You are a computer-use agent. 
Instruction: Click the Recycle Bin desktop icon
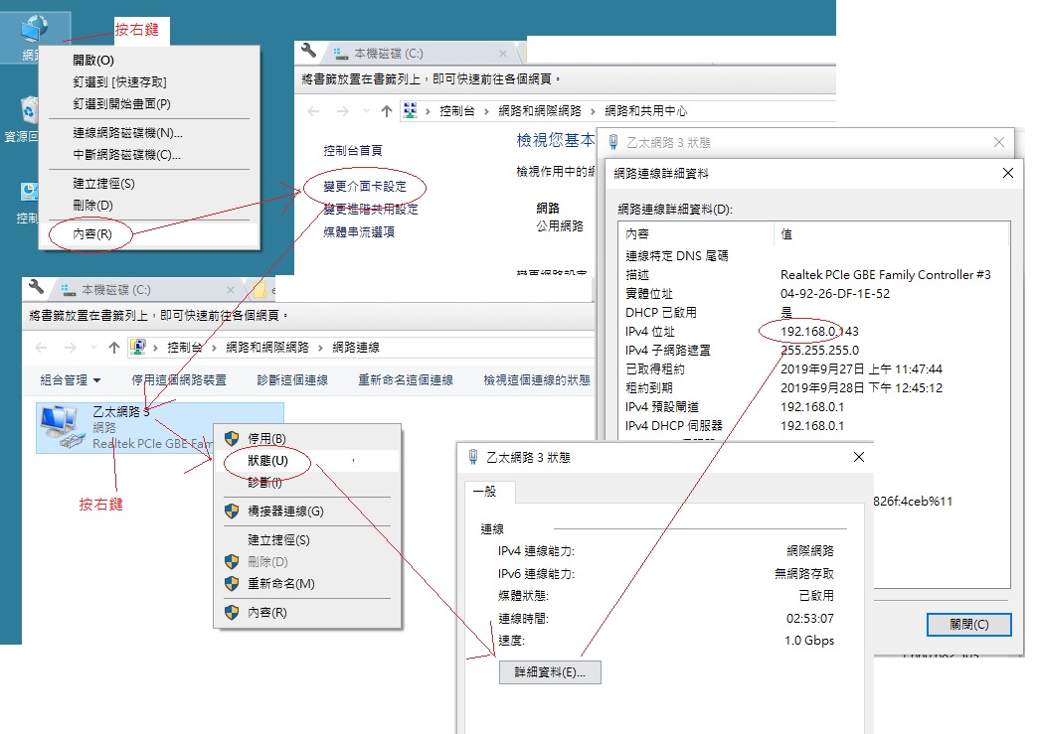[30, 110]
